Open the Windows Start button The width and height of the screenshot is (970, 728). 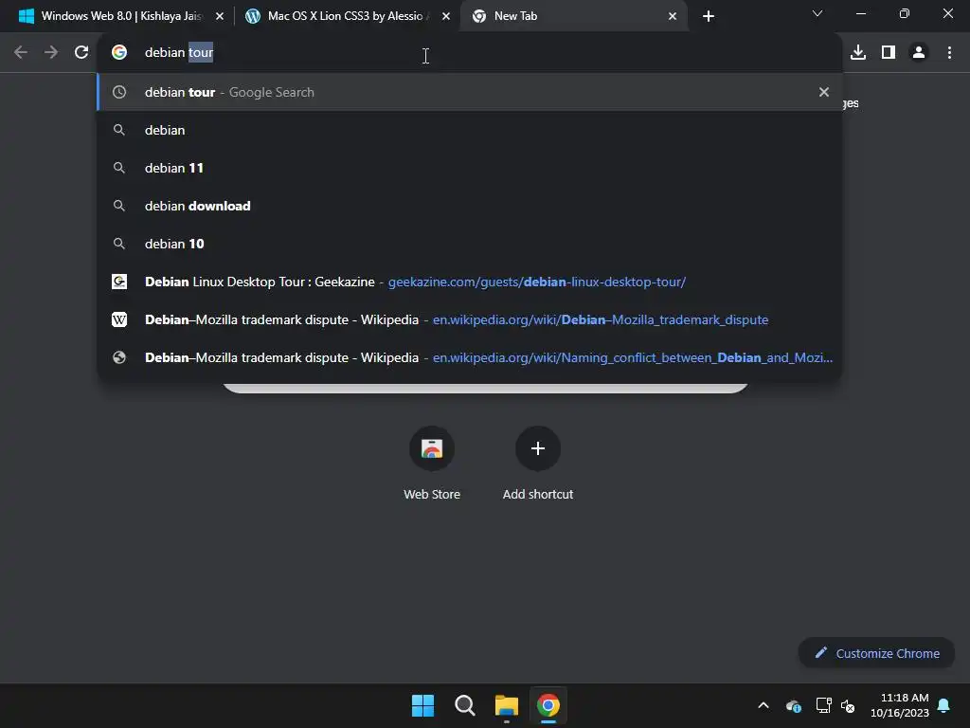coord(422,705)
